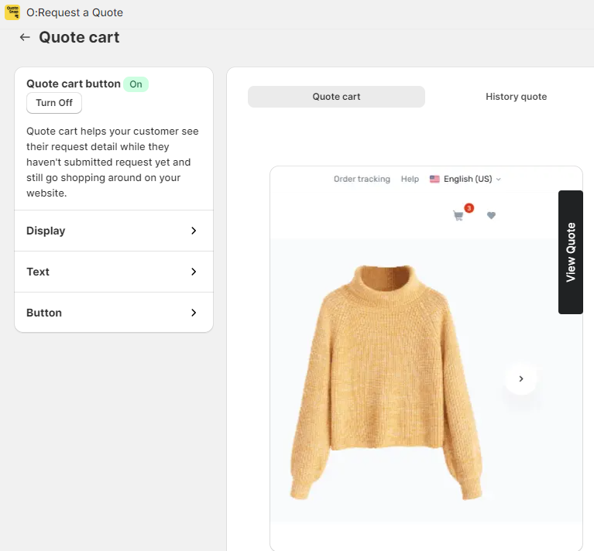Click the heart wishlist icon
This screenshot has height=551, width=594.
[x=491, y=216]
